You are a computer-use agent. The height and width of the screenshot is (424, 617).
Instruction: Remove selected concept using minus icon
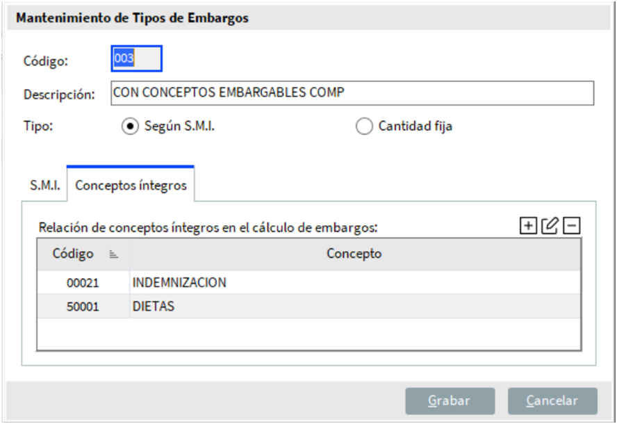572,225
